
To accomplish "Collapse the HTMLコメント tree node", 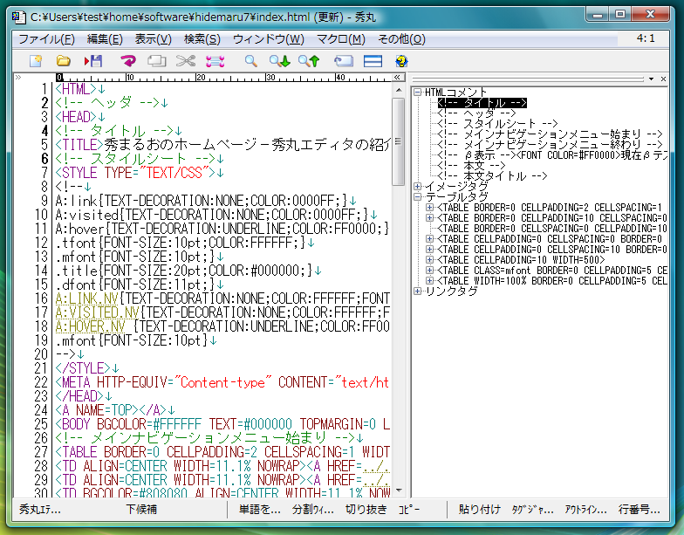I will coord(417,93).
